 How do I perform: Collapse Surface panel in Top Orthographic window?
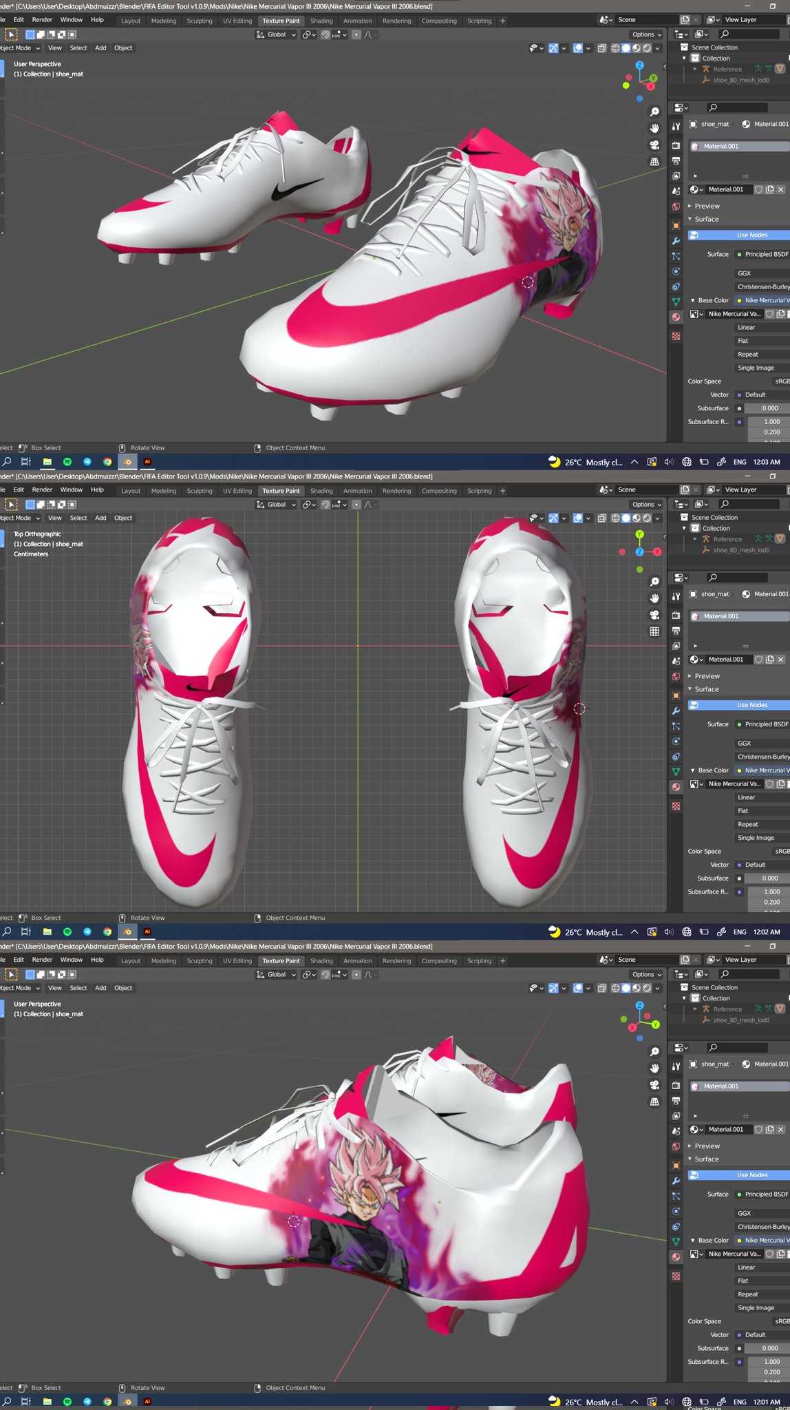(x=706, y=689)
